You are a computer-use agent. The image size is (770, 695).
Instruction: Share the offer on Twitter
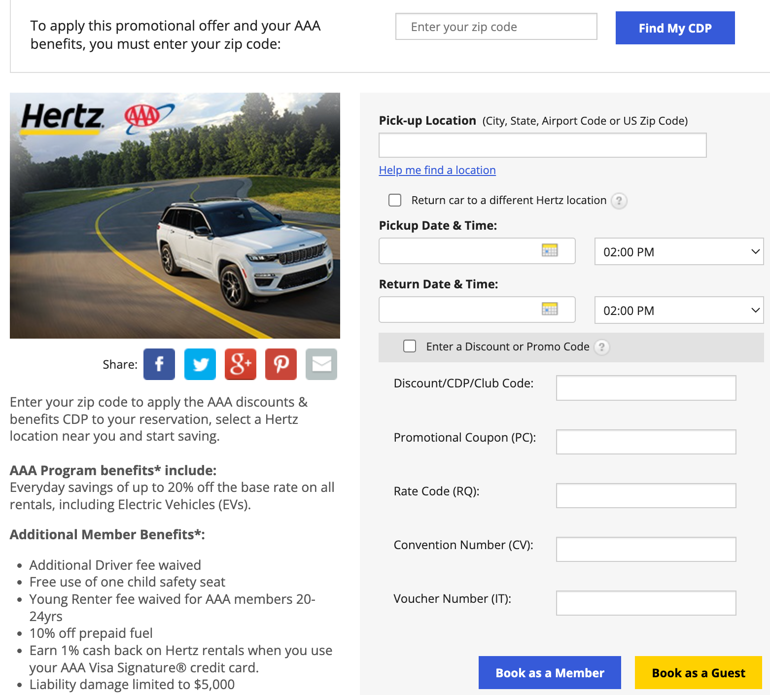point(200,364)
